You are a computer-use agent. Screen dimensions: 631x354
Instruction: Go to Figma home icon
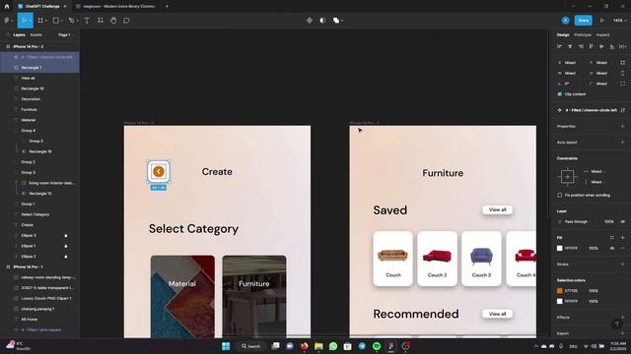click(x=7, y=7)
